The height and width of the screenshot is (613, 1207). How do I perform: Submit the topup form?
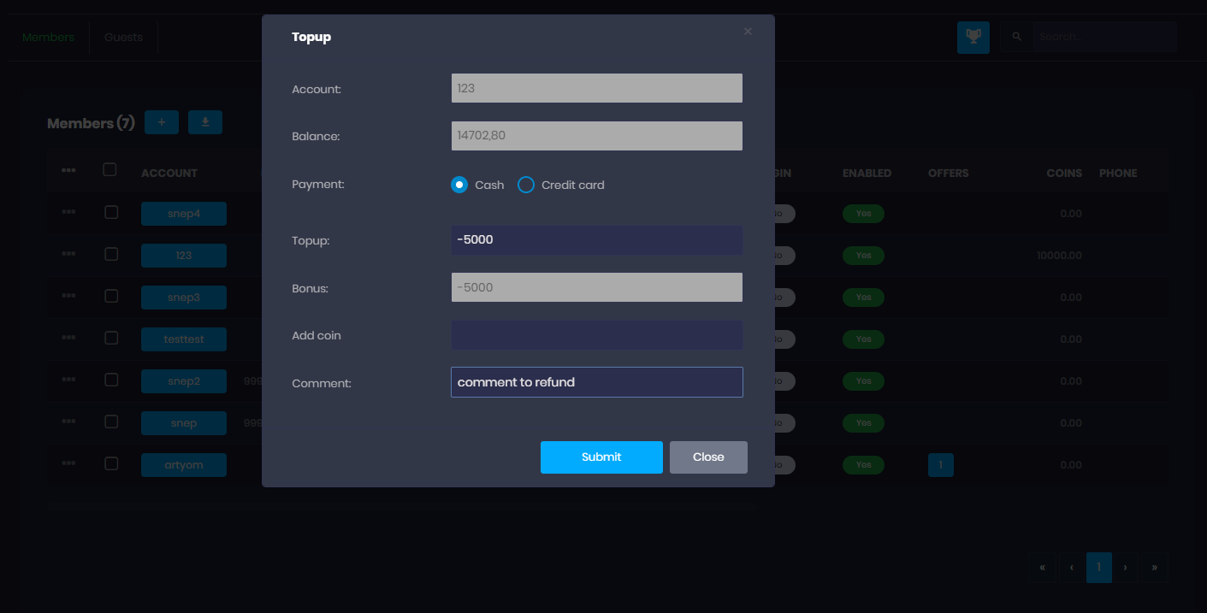601,457
